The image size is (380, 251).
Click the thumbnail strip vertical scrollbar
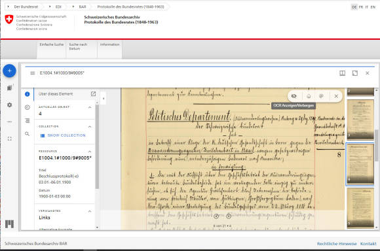click(376, 145)
